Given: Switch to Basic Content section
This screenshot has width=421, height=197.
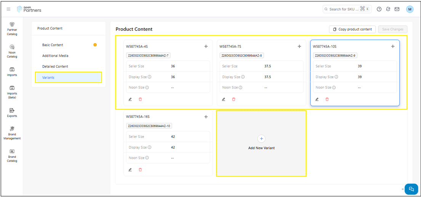Looking at the screenshot, I should point(53,45).
